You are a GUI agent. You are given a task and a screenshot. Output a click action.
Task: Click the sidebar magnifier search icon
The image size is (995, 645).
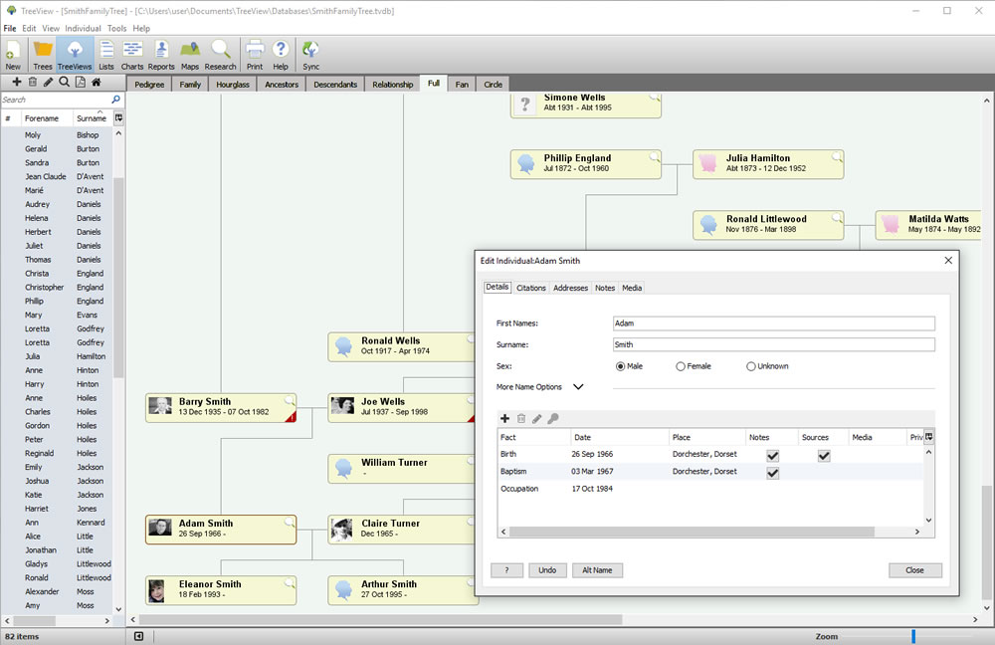pos(64,82)
